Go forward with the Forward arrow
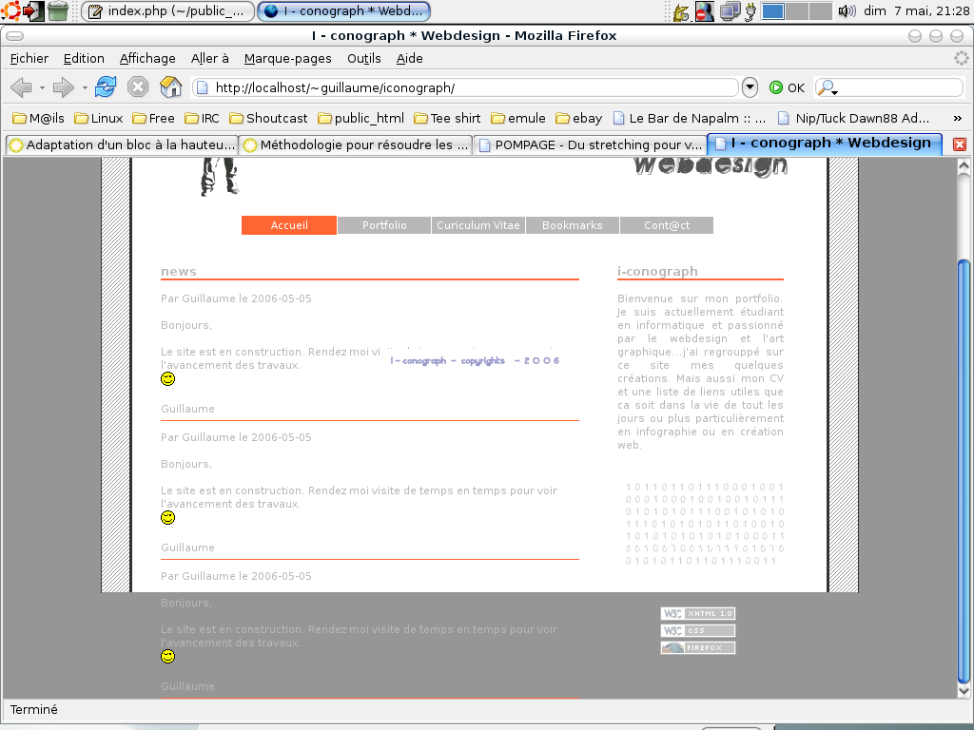Screen dimensions: 974x730 [63, 87]
